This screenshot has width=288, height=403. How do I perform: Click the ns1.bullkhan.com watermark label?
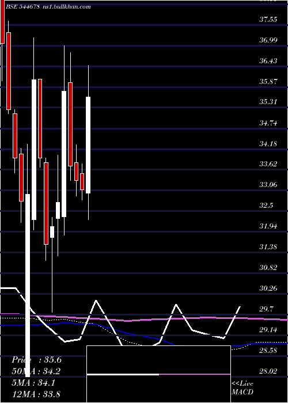pos(67,7)
